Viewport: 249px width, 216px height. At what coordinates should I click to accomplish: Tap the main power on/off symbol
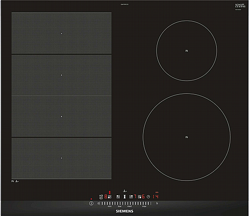point(91,204)
